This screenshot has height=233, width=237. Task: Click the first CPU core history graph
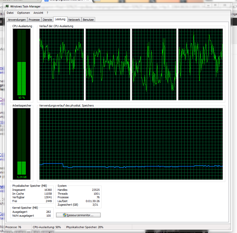pos(62,64)
